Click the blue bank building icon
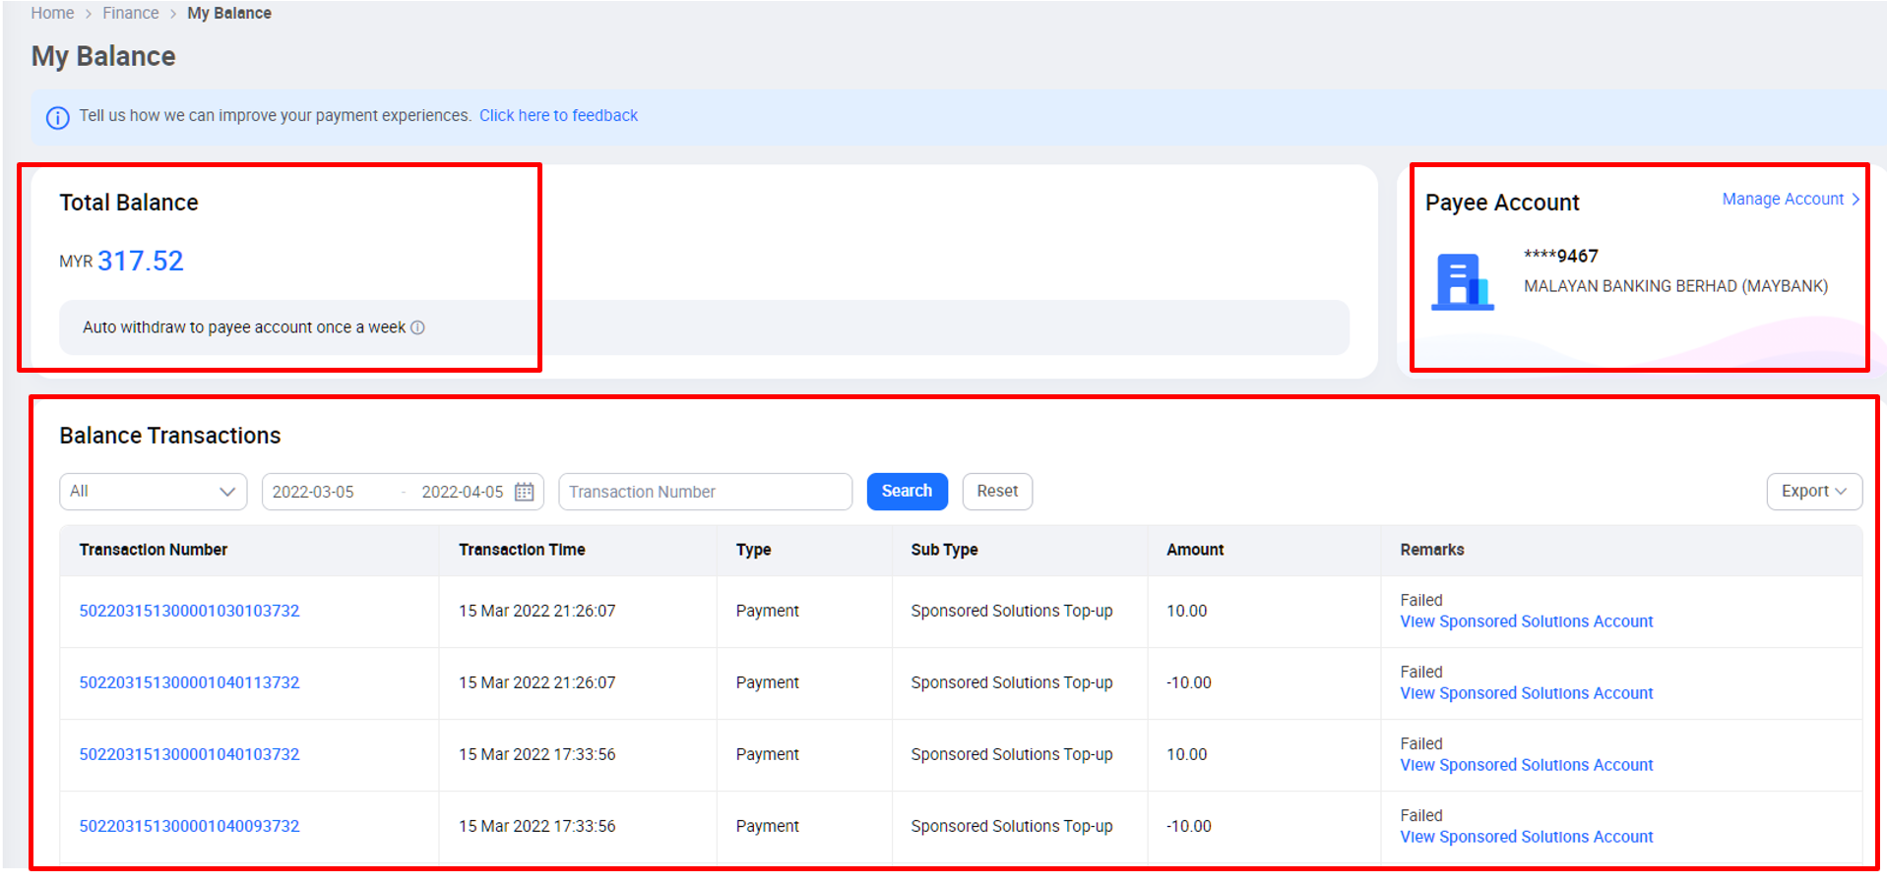 pos(1461,282)
